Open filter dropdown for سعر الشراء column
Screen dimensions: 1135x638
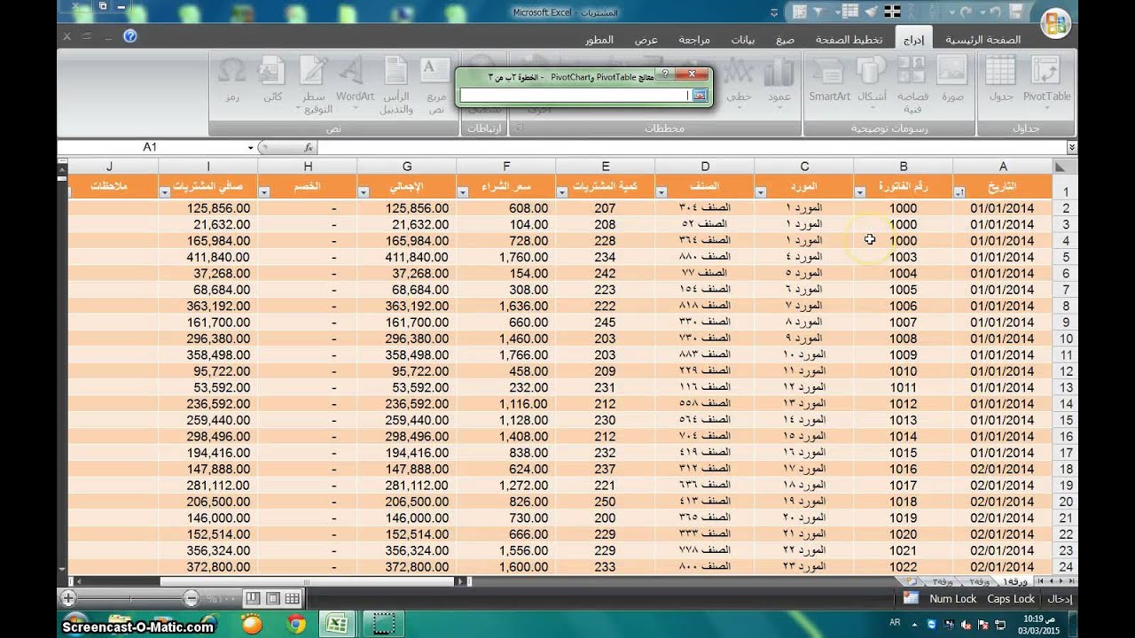point(463,192)
